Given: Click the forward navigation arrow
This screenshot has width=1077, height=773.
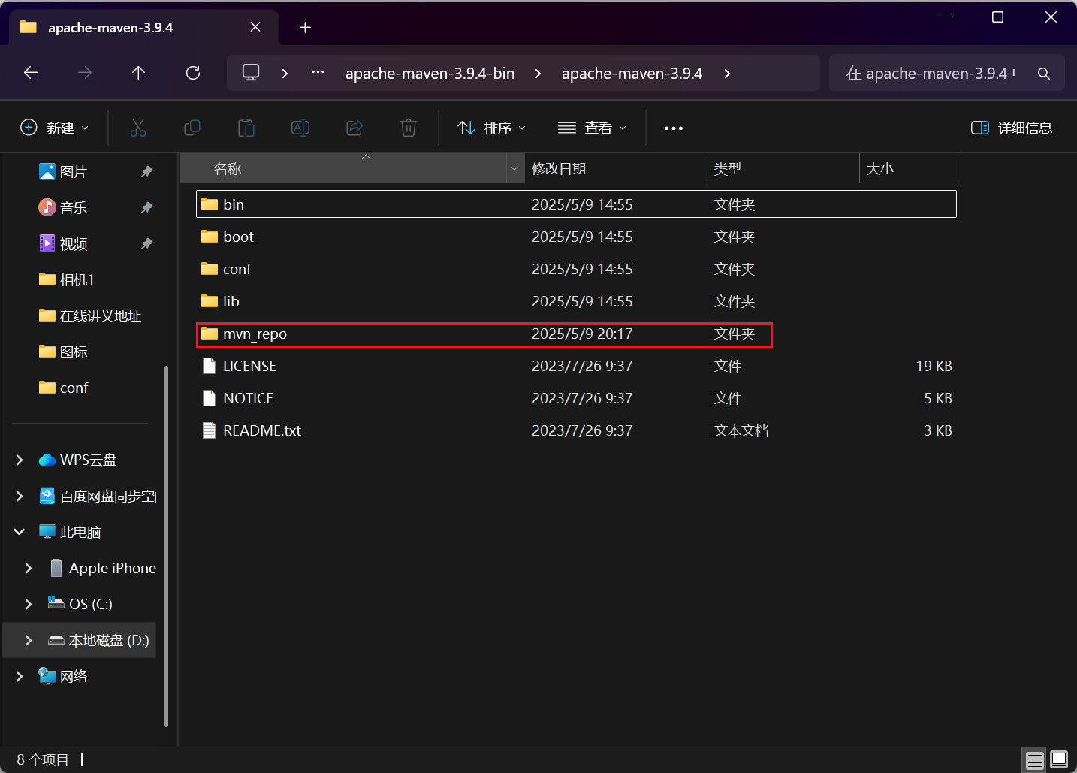Looking at the screenshot, I should point(85,73).
